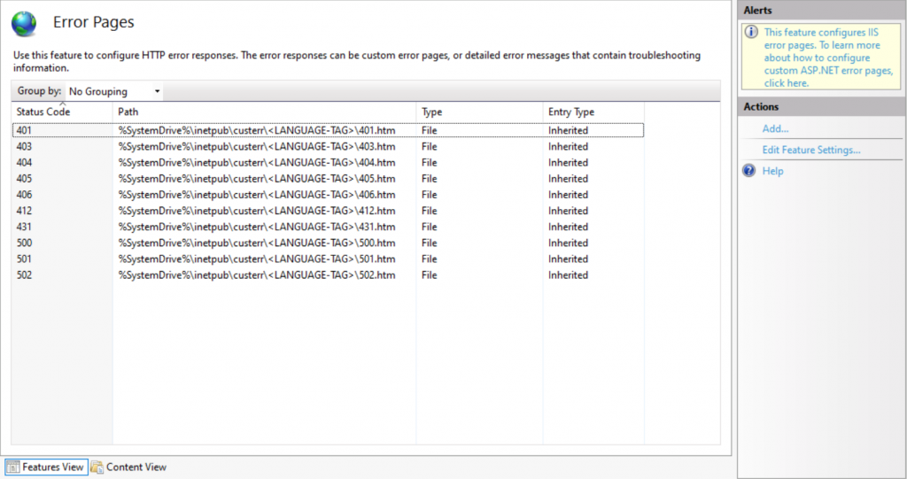Sort by Path column header
907x479 pixels.
264,112
